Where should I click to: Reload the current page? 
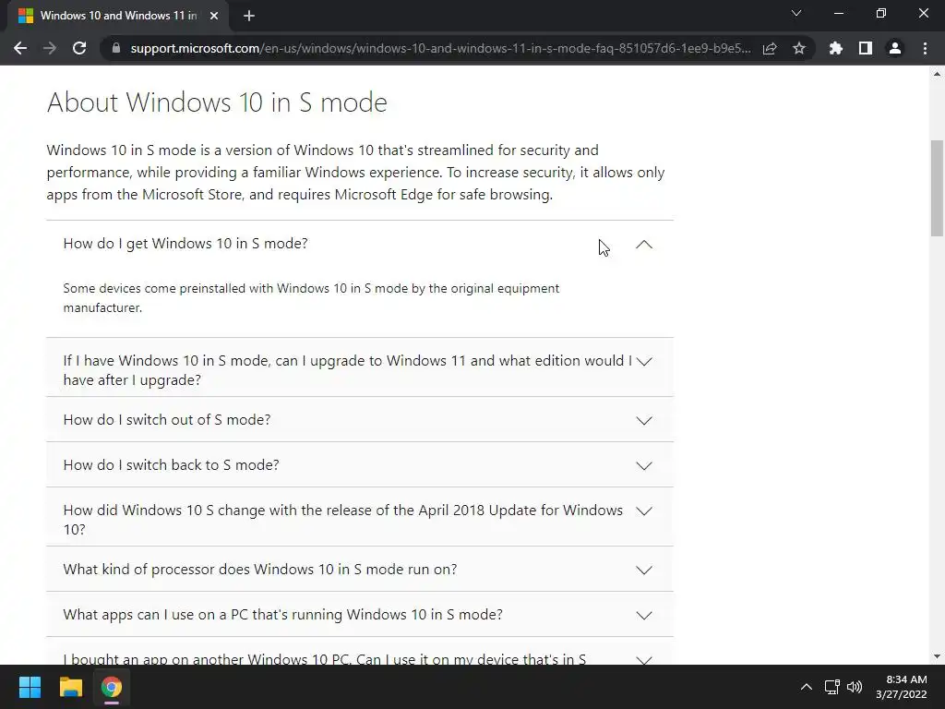(x=79, y=48)
